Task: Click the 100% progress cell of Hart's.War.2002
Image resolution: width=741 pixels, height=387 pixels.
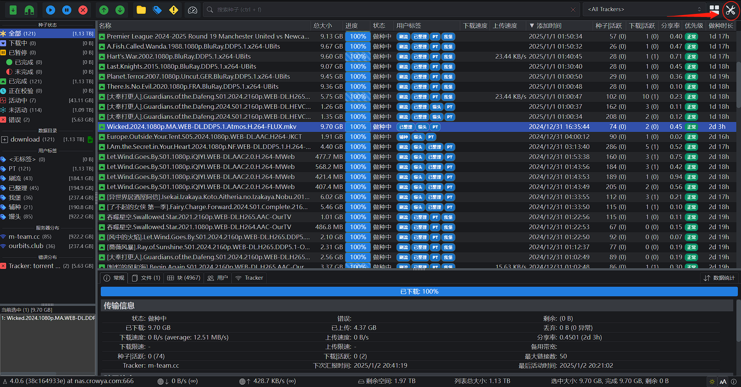Action: point(358,57)
